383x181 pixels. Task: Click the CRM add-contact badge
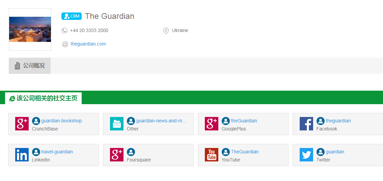pyautogui.click(x=71, y=16)
